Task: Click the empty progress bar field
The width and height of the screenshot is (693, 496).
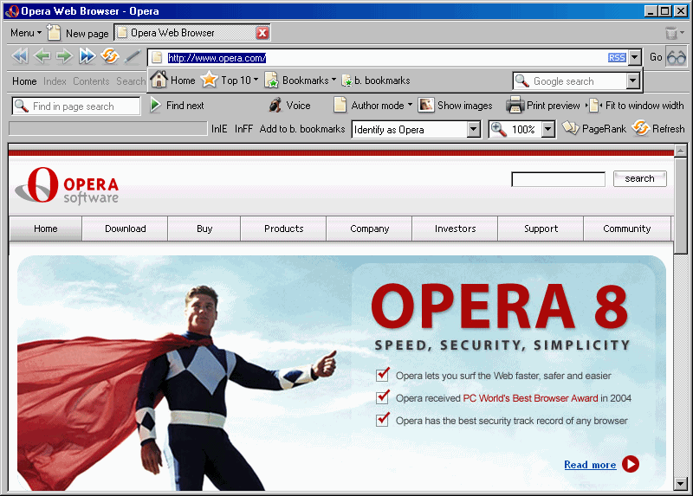Action: 107,128
